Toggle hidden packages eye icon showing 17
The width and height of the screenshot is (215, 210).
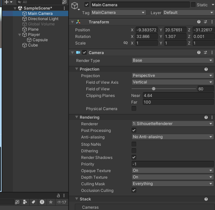coord(62,202)
